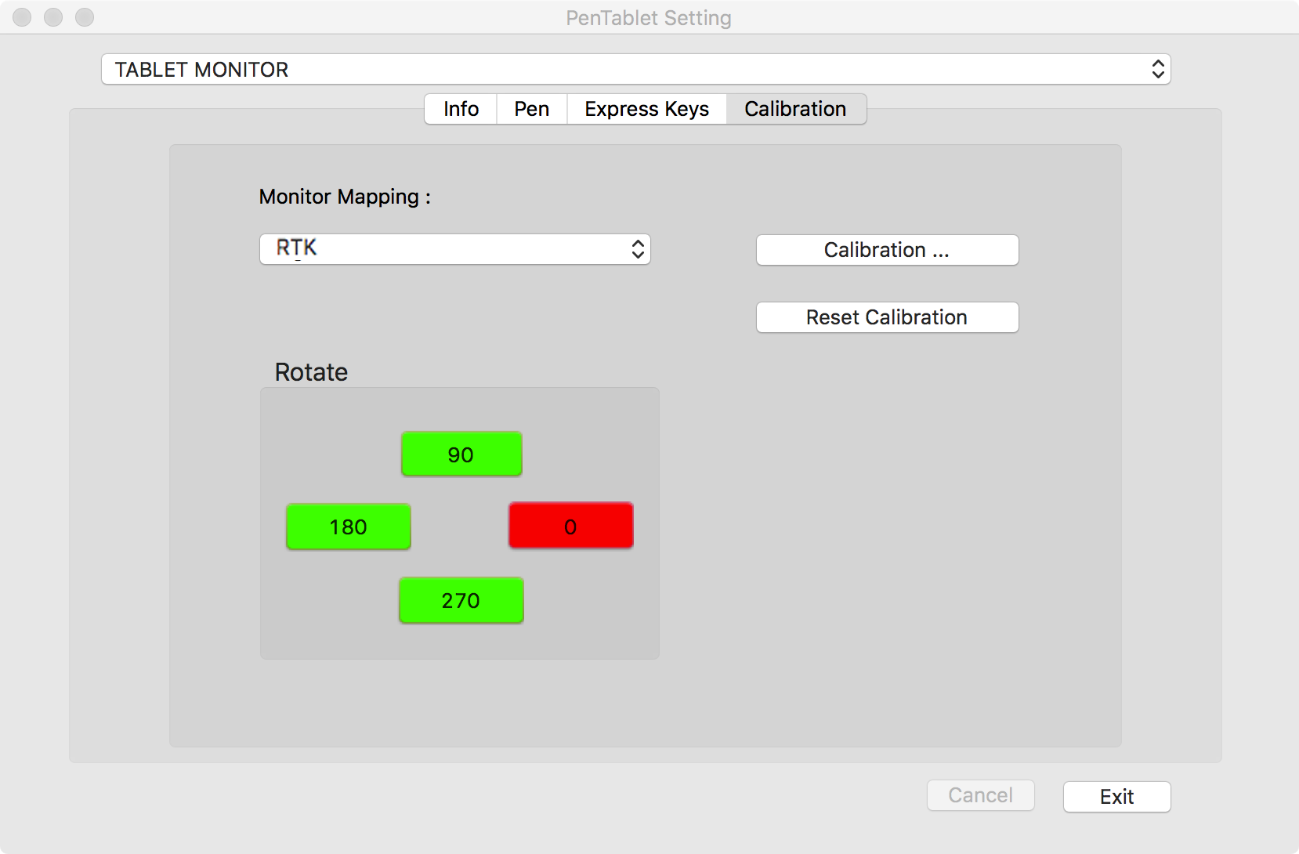Switch to the Pen tab
The width and height of the screenshot is (1299, 854).
coord(531,109)
